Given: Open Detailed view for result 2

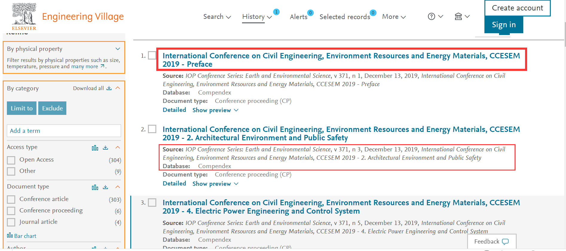Looking at the screenshot, I should [174, 183].
